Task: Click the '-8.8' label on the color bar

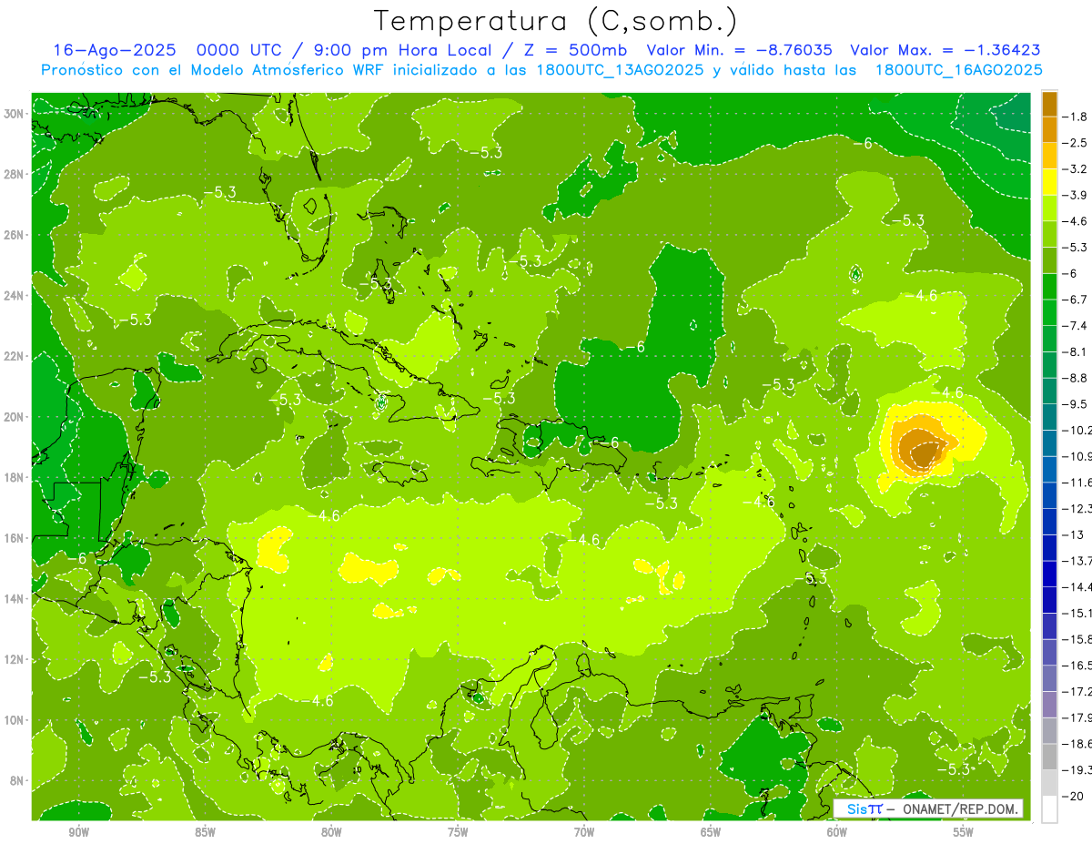Action: tap(1075, 378)
